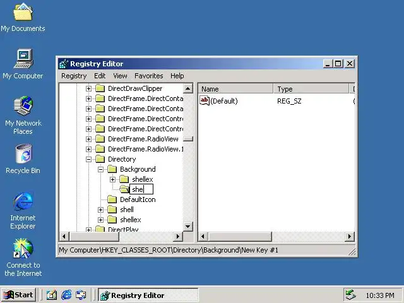Click tree pane scroll right arrow
This screenshot has width=404, height=303.
(x=177, y=236)
